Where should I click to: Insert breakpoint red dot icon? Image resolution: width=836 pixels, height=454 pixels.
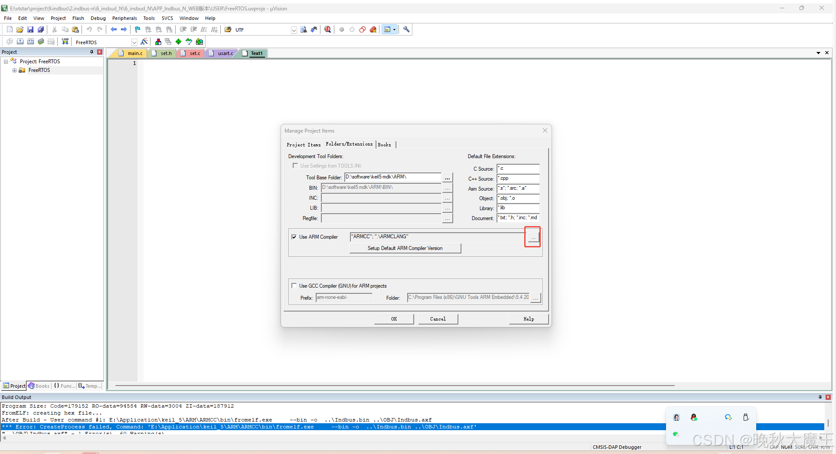coord(342,29)
